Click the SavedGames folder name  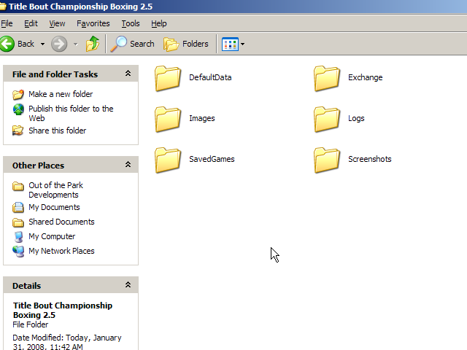(212, 159)
